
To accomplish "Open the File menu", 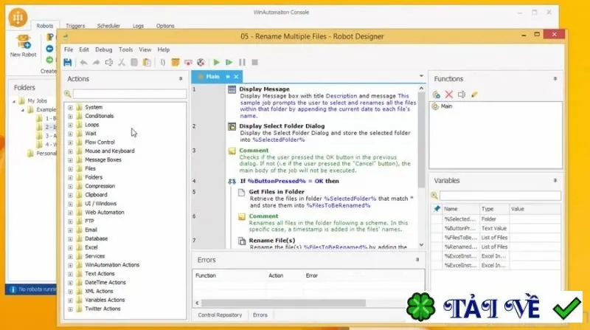I will (x=69, y=49).
